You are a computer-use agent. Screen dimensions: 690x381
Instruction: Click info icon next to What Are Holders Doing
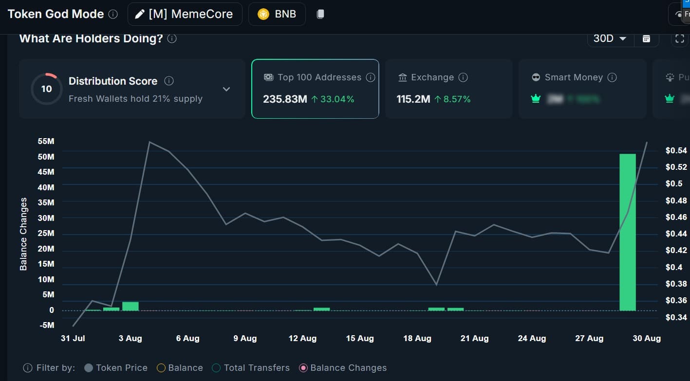[172, 38]
